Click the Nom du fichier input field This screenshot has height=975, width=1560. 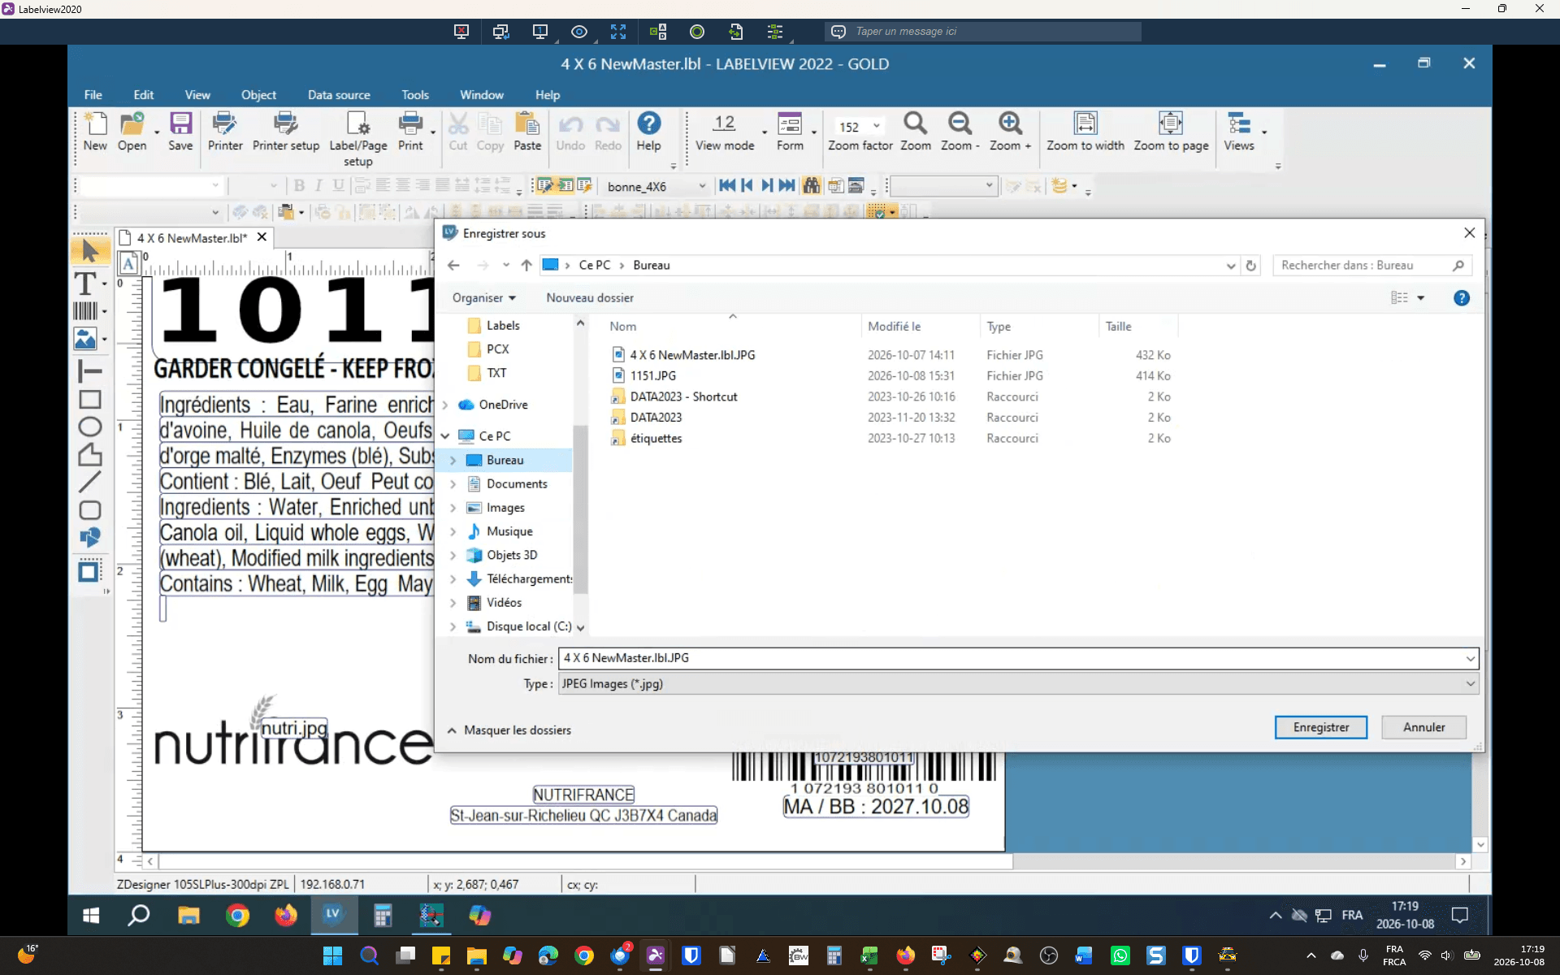pyautogui.click(x=1018, y=658)
